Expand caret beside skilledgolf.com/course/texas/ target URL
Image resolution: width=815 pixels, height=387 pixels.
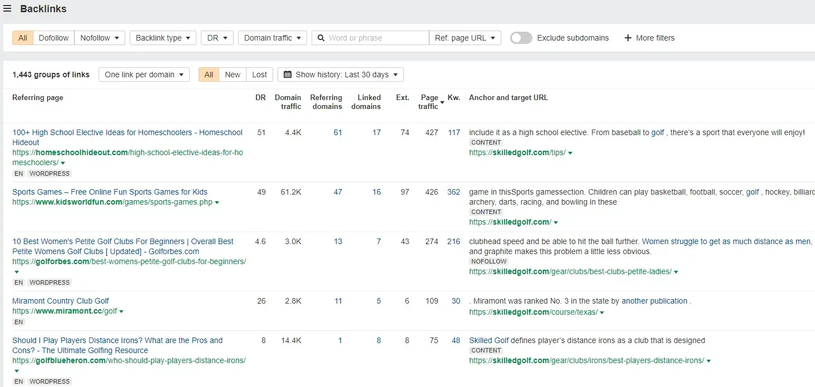click(x=602, y=312)
